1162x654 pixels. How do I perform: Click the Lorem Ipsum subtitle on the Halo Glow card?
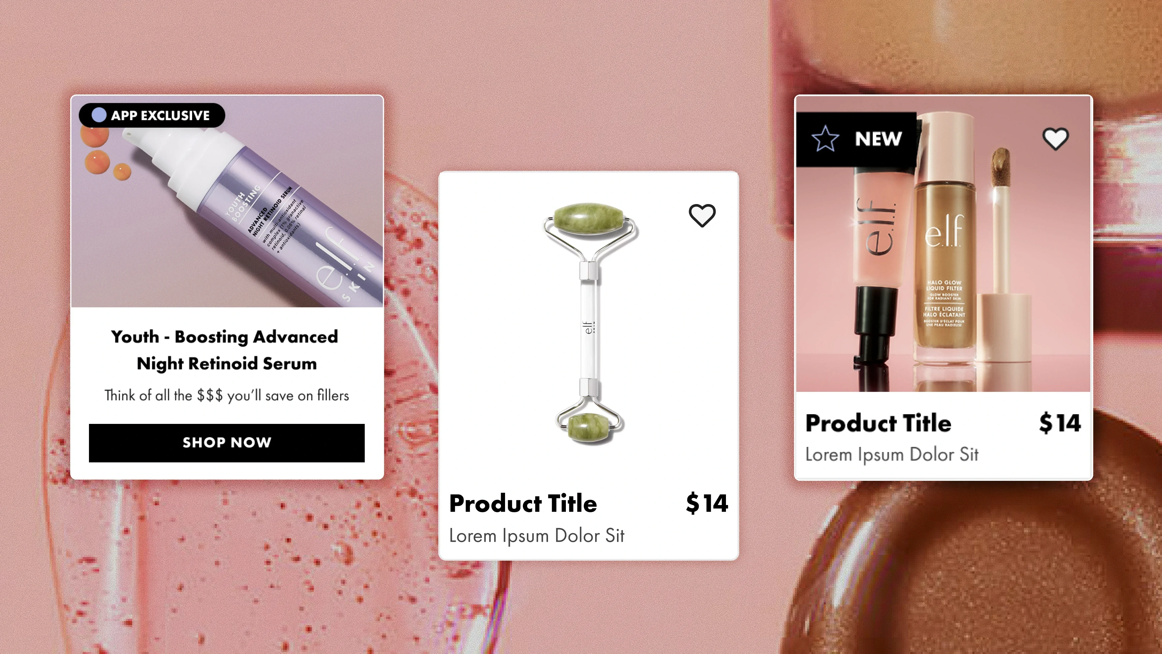[x=892, y=455]
